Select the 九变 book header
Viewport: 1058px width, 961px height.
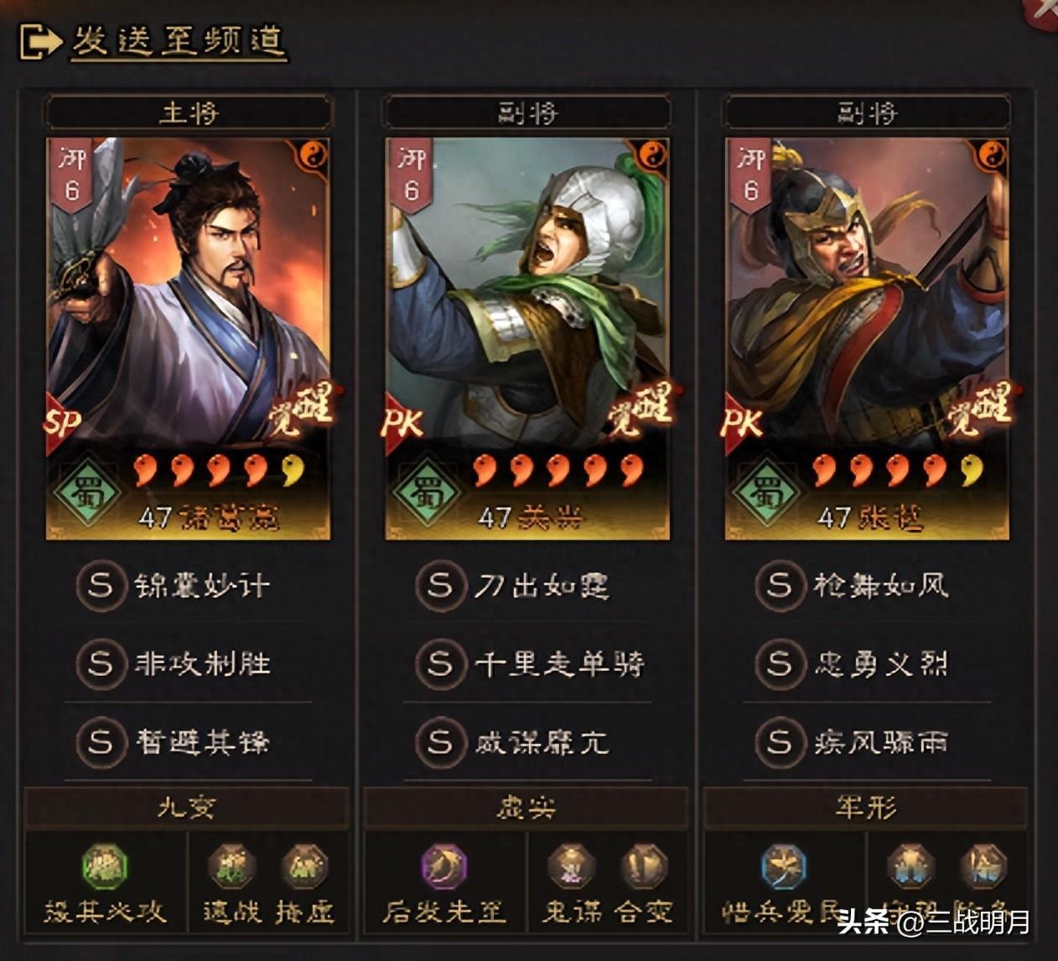(187, 808)
